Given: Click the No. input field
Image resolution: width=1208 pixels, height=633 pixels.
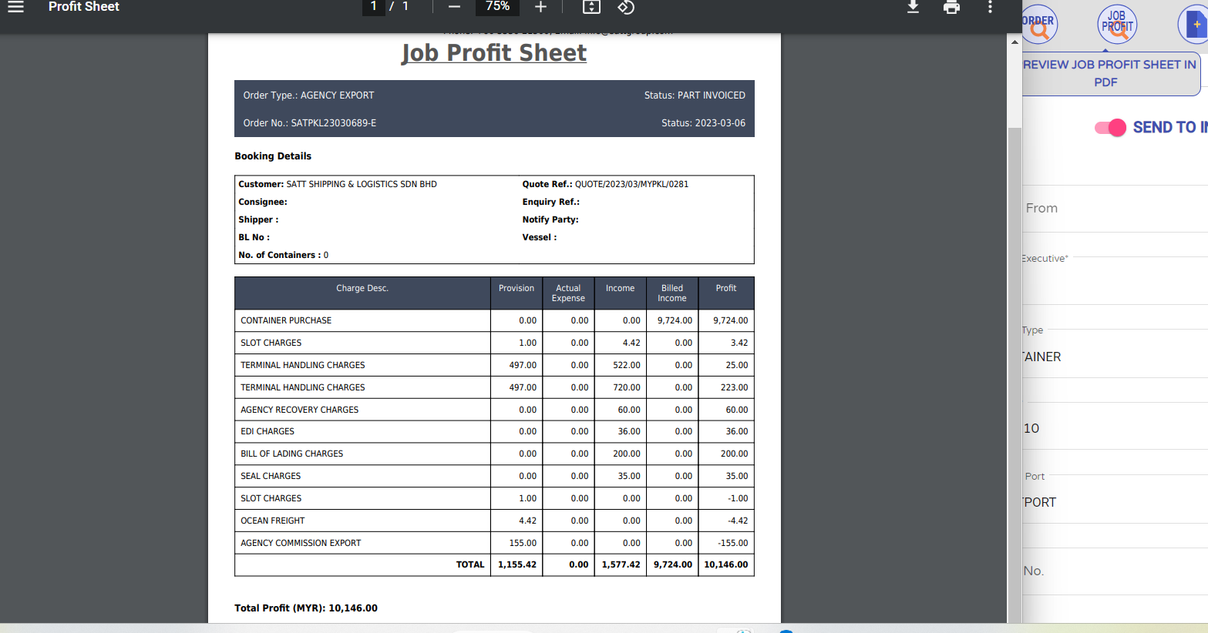Looking at the screenshot, I should click(1115, 571).
